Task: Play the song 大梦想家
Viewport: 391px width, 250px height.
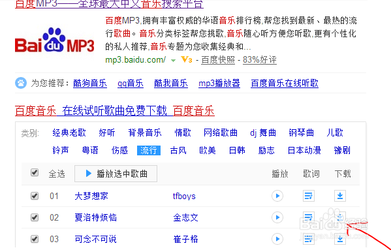Action: (277, 196)
